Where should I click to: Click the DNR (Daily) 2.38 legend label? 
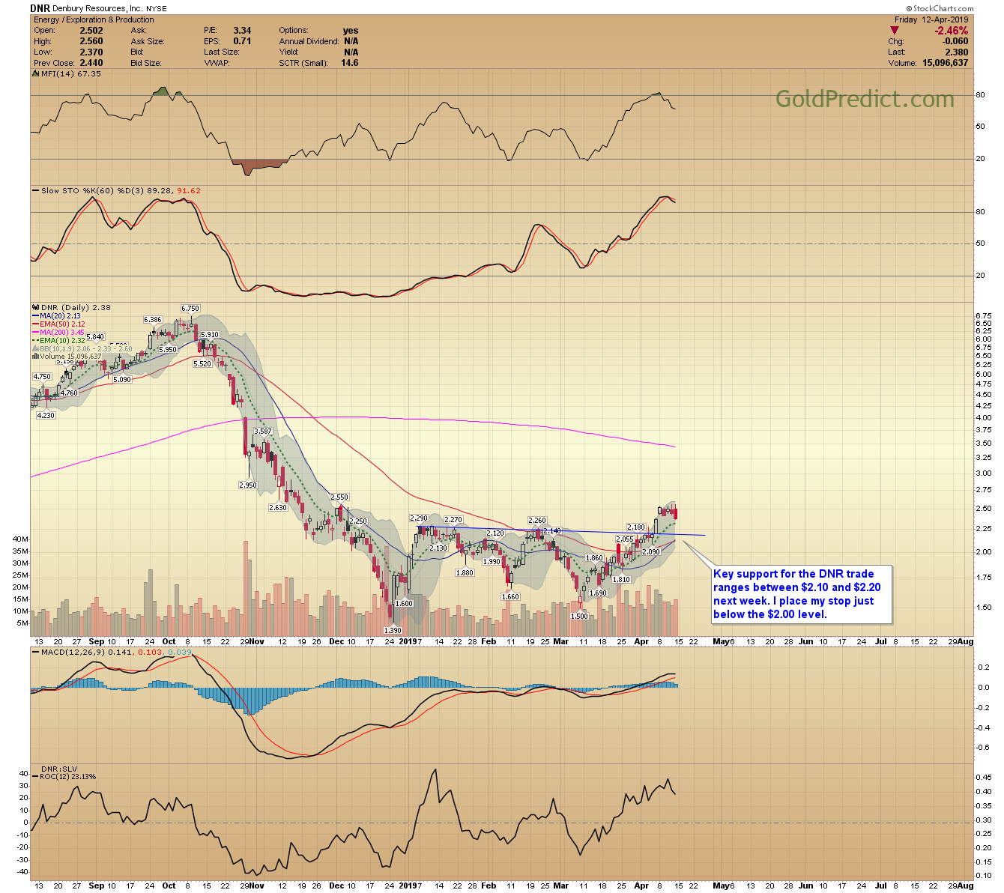click(x=71, y=307)
